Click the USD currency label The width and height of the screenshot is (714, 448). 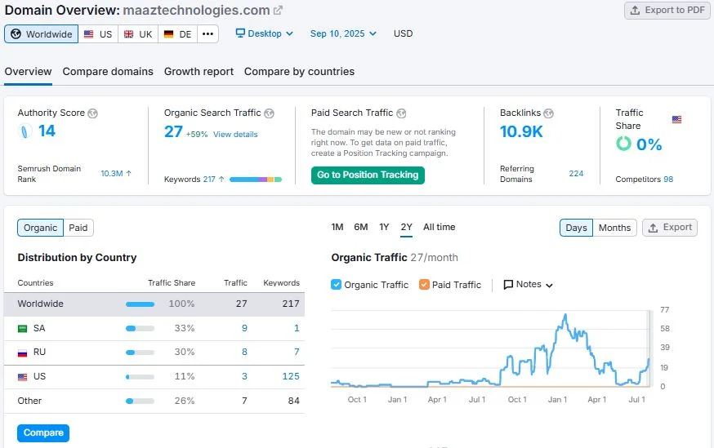coord(403,33)
